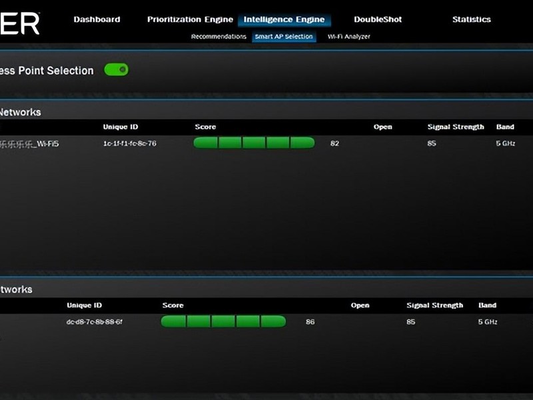Click the Unique ID header in upper table
Image resolution: width=533 pixels, height=400 pixels.
click(x=121, y=127)
